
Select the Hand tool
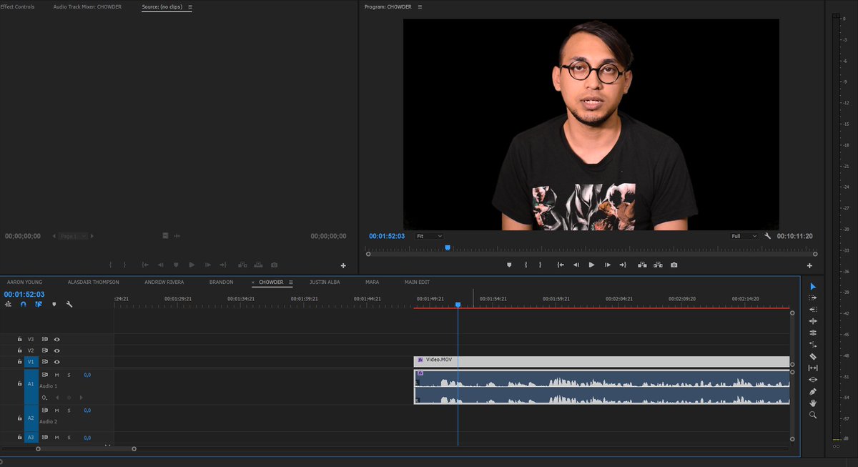click(x=813, y=403)
